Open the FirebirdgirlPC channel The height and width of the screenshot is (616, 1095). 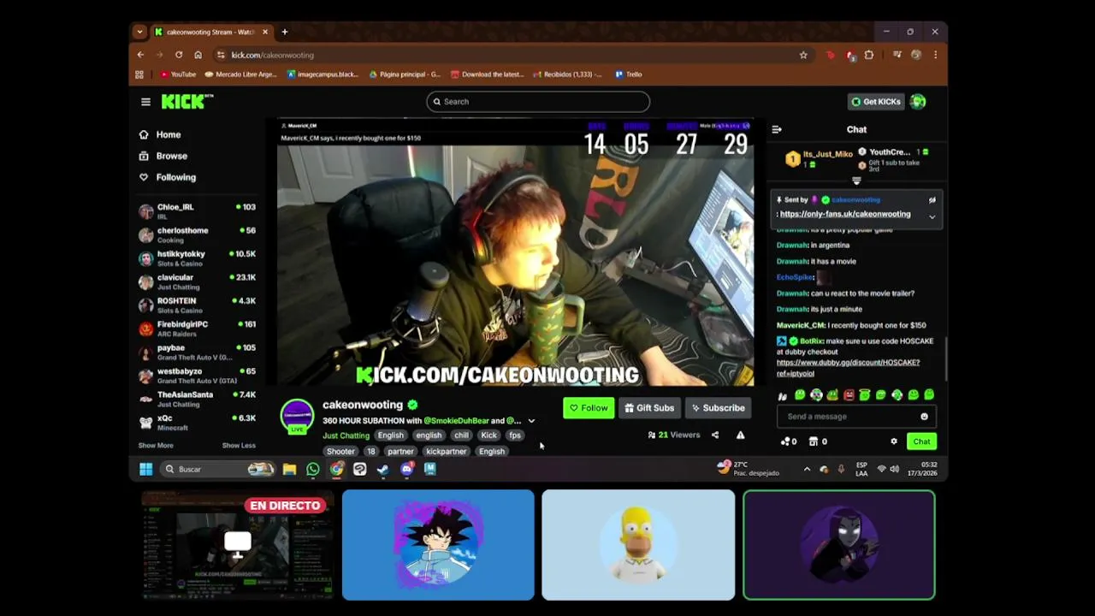click(x=197, y=329)
